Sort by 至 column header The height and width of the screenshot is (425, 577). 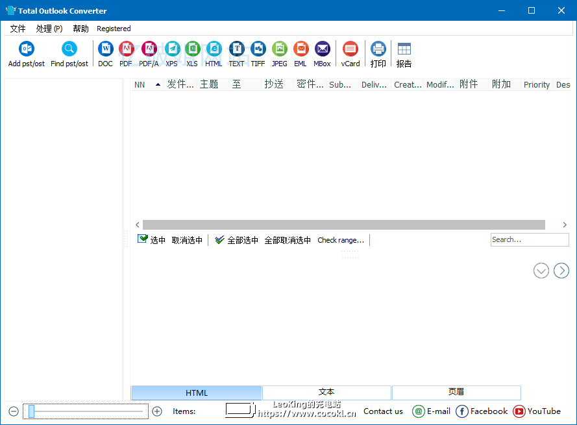[245, 84]
